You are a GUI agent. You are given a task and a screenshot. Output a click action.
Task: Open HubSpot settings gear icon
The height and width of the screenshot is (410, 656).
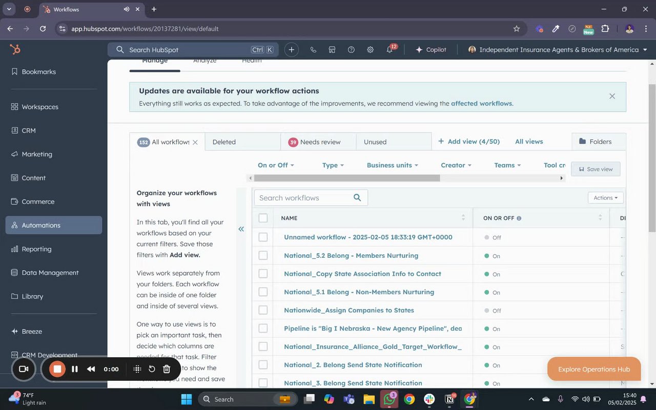click(370, 50)
